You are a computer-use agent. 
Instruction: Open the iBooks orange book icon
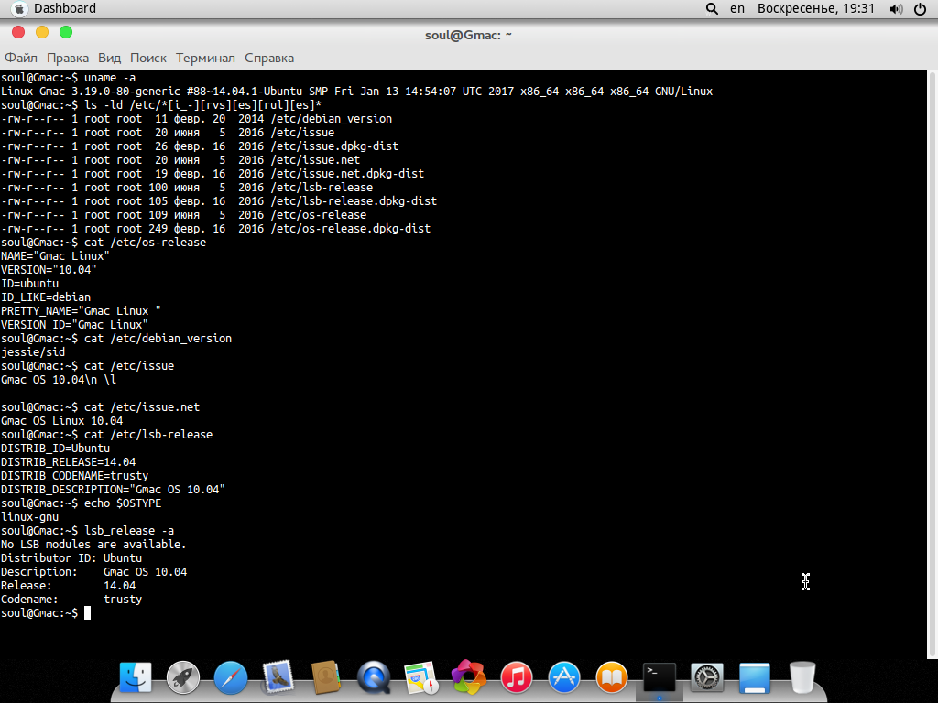coord(611,677)
